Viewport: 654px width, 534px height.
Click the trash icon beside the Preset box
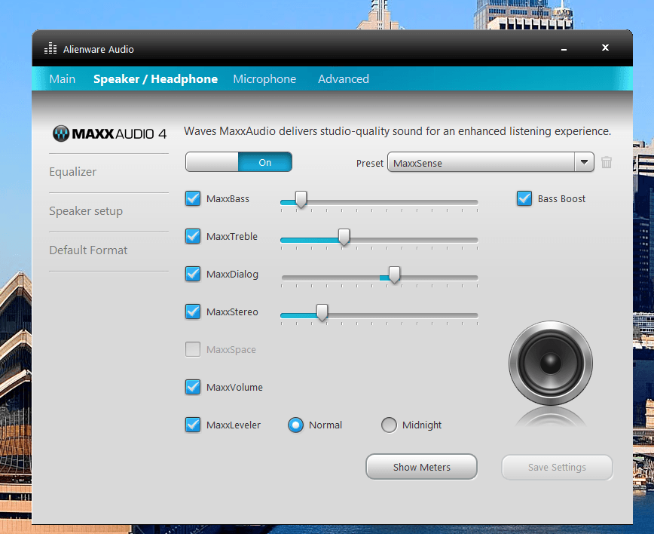607,163
